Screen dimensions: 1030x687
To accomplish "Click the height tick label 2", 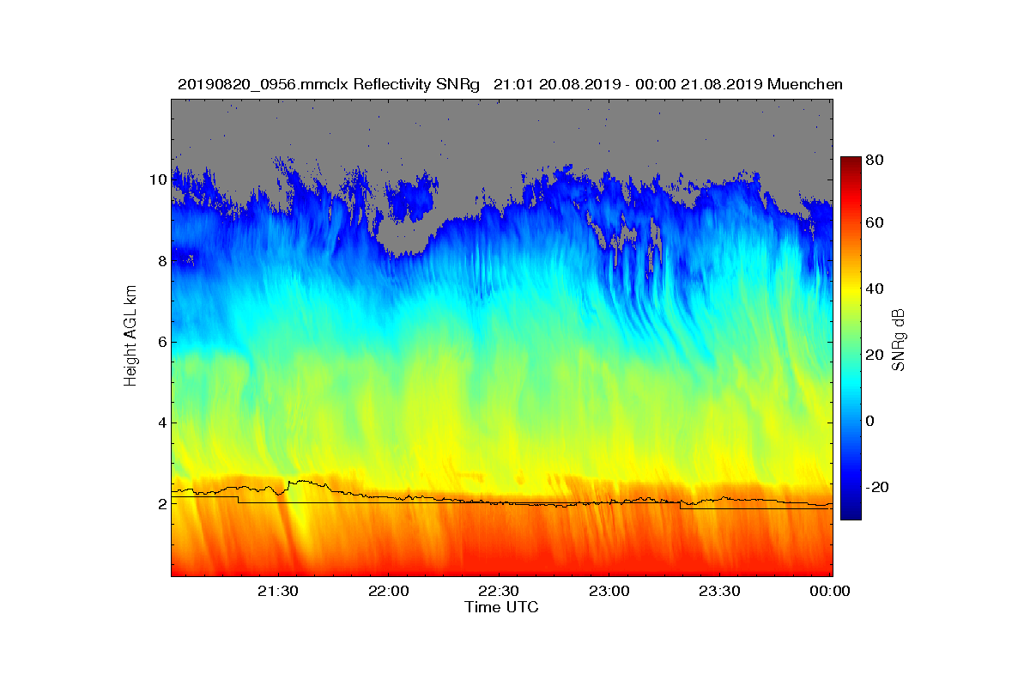I will pyautogui.click(x=161, y=503).
